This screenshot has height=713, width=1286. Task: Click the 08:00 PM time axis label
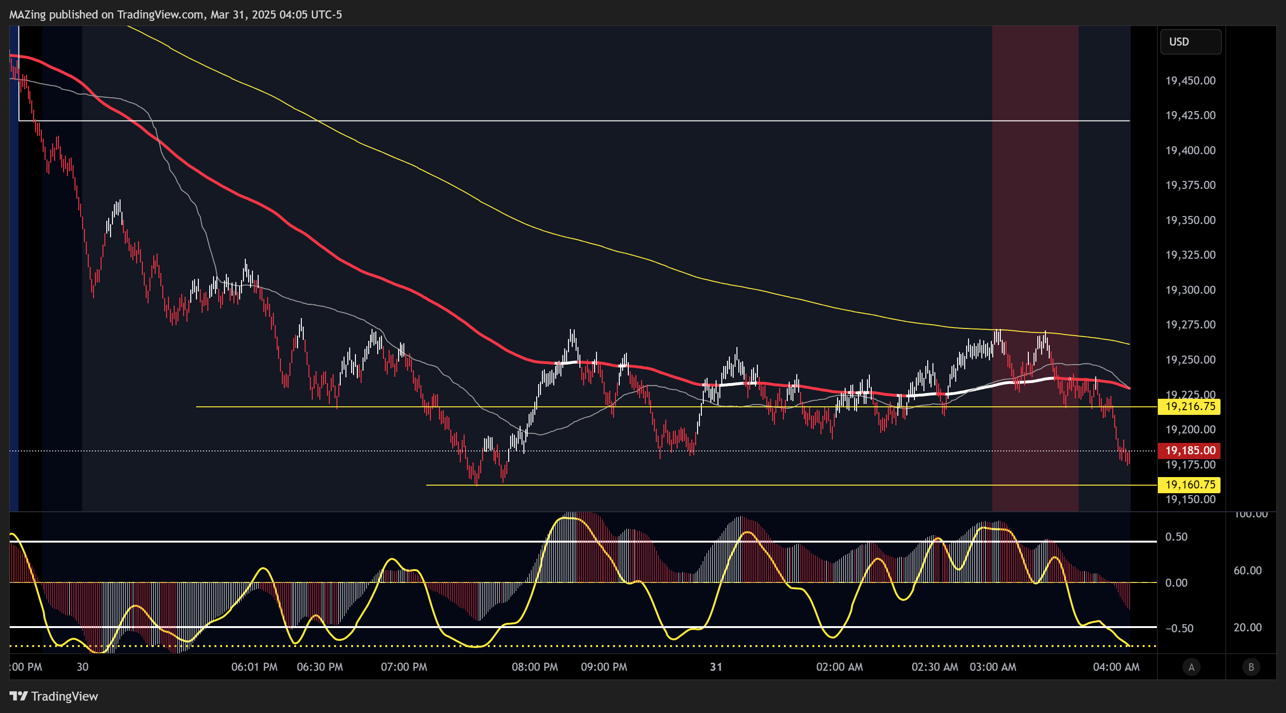coord(535,667)
